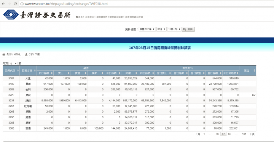Screen dimensions: 274x142
Task: Click stock code 3296 cell
Action: 11,117
